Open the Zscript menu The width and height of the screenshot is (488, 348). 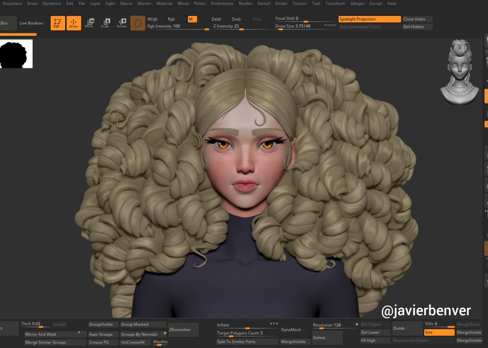click(x=376, y=3)
